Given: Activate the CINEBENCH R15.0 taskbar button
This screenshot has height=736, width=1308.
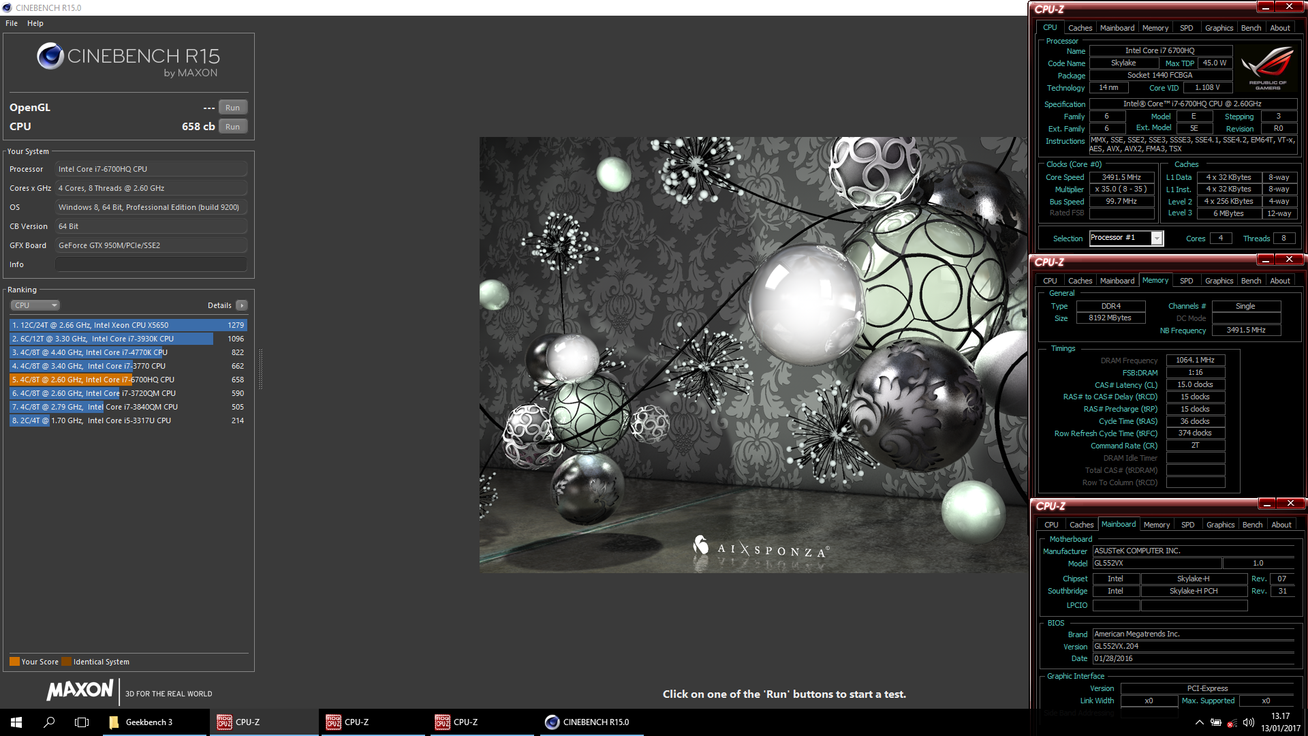Looking at the screenshot, I should coord(590,722).
